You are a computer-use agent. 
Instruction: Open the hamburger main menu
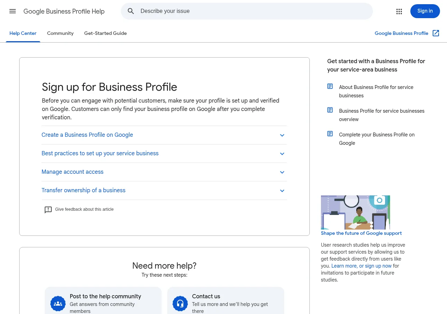(x=13, y=11)
